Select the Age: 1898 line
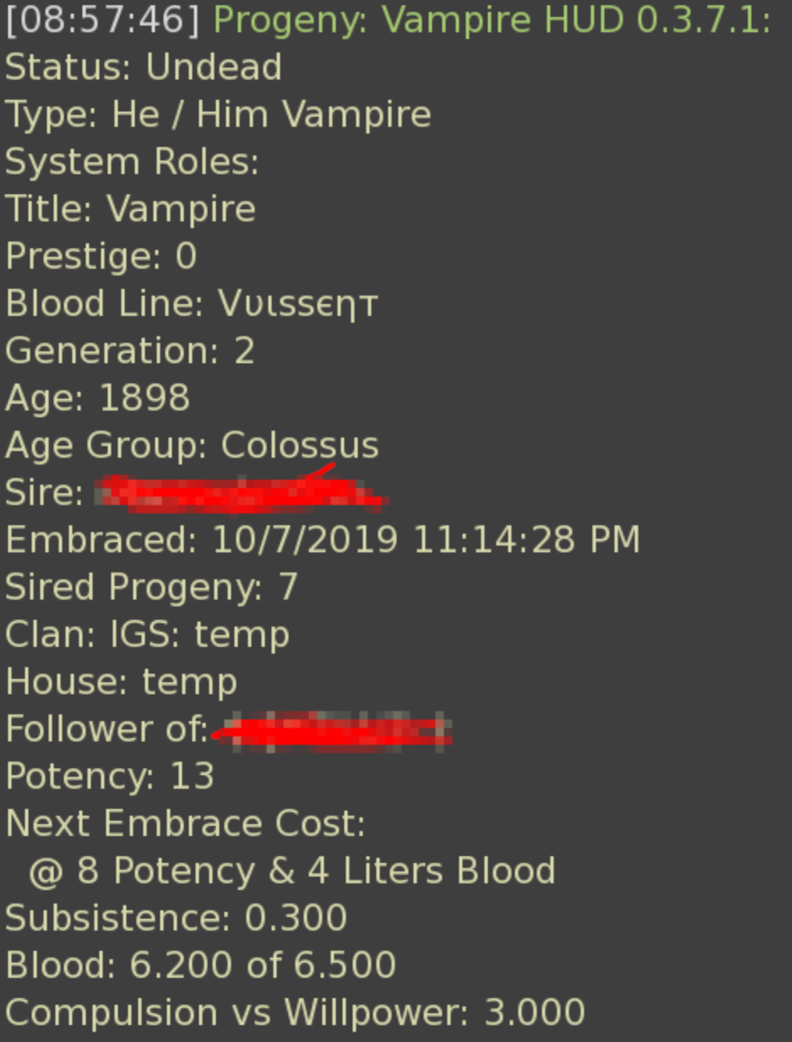792x1042 pixels. [98, 398]
